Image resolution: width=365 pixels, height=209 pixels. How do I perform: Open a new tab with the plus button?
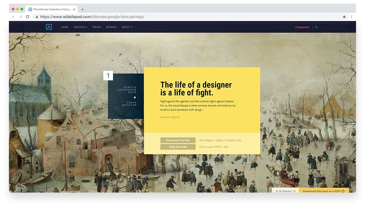pos(82,10)
